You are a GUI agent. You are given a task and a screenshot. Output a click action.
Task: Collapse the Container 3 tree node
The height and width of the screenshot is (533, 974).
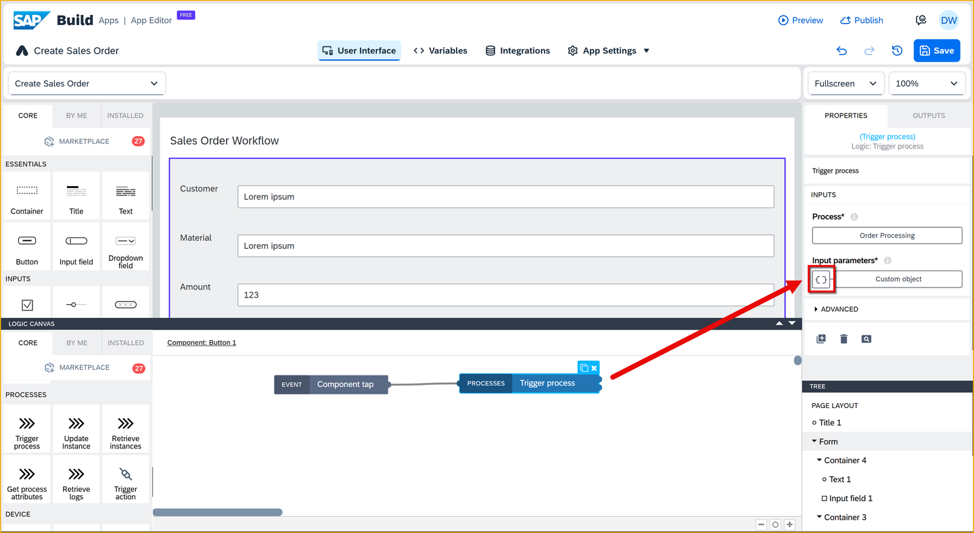pyautogui.click(x=819, y=517)
